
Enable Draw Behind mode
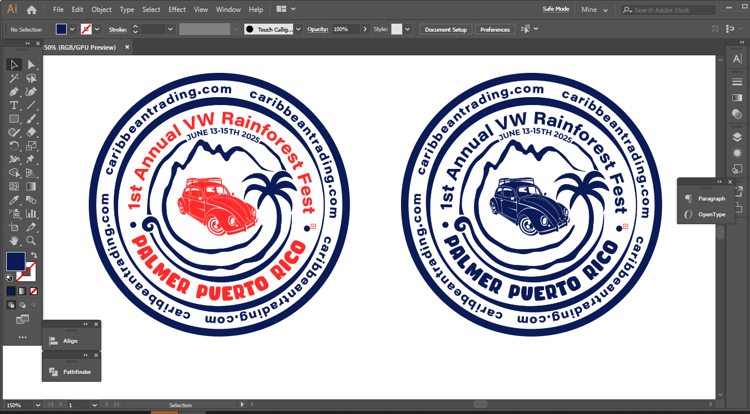23,305
